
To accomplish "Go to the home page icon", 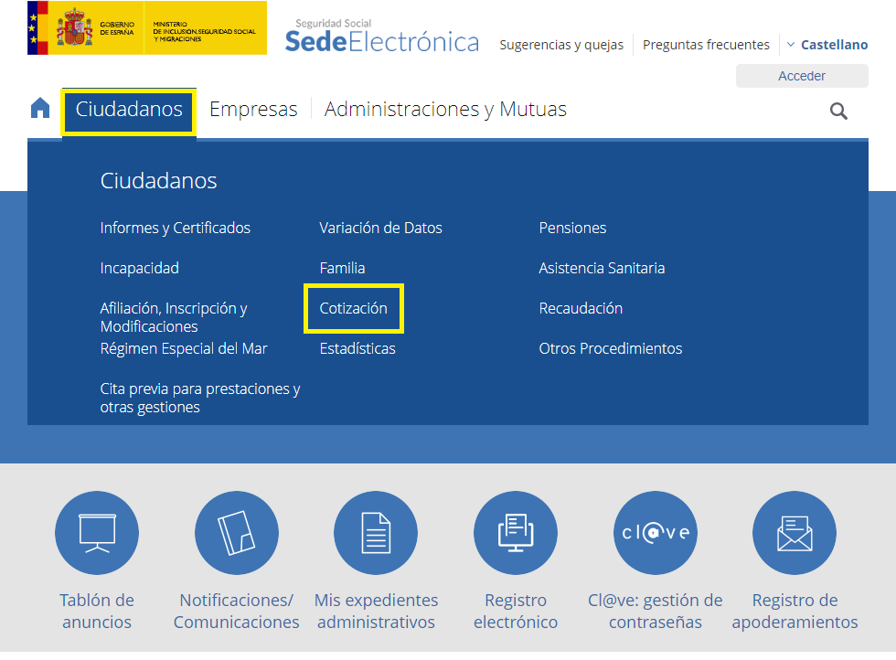I will pos(40,108).
